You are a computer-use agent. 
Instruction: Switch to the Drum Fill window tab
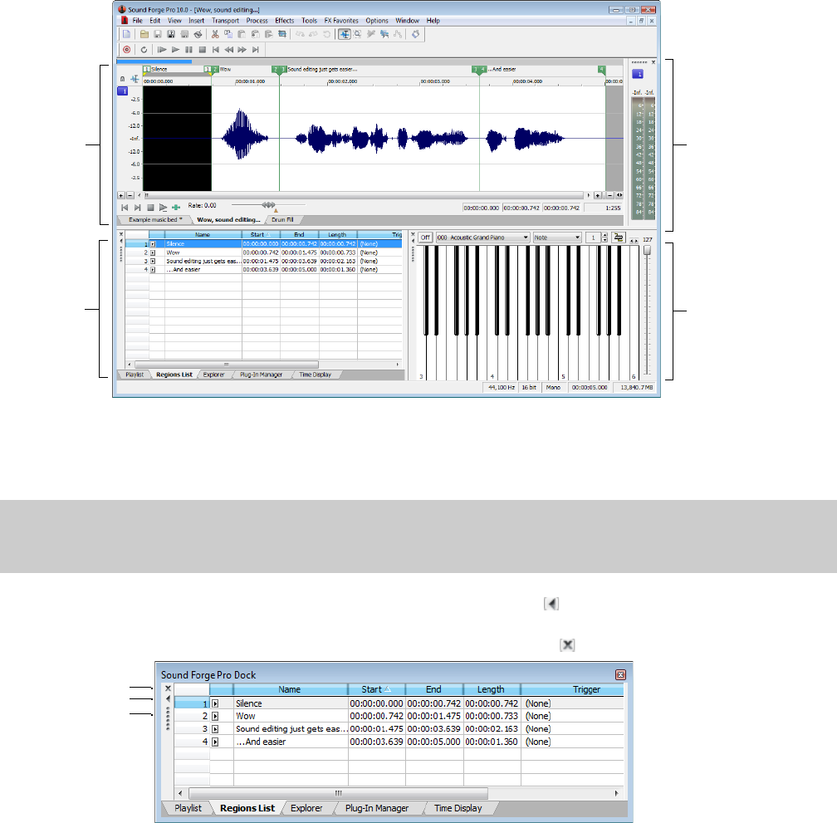(x=282, y=220)
